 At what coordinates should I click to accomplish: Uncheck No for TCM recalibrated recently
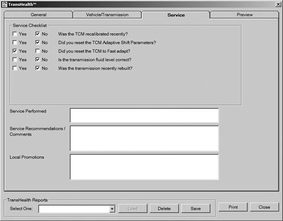tap(37, 34)
